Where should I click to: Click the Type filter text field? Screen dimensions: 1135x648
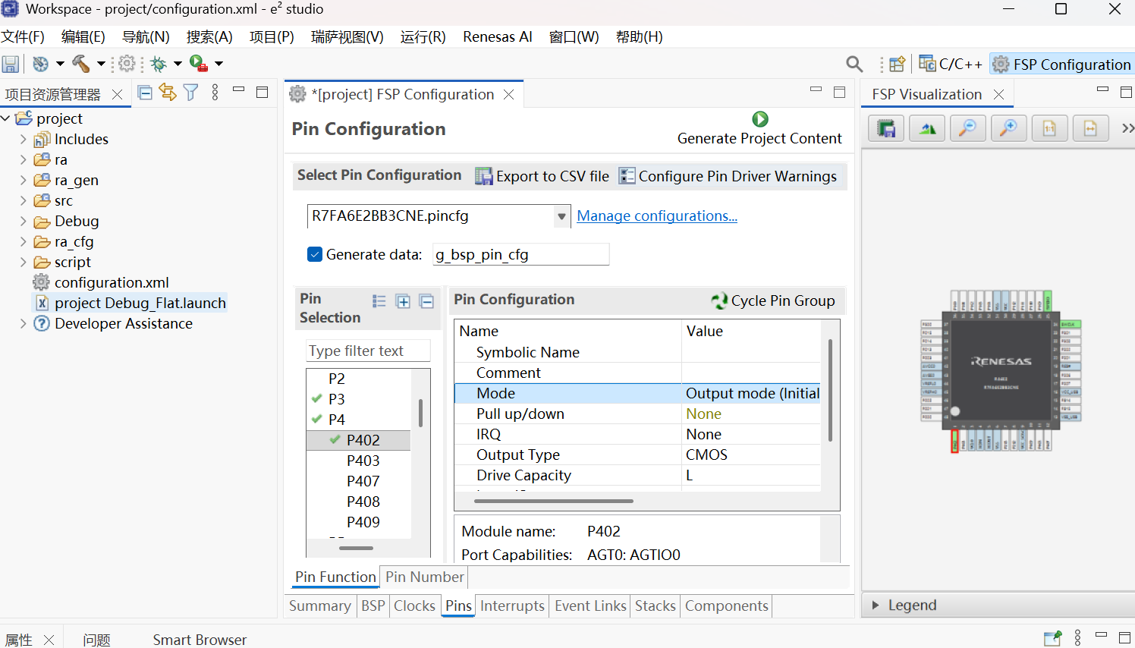point(369,351)
